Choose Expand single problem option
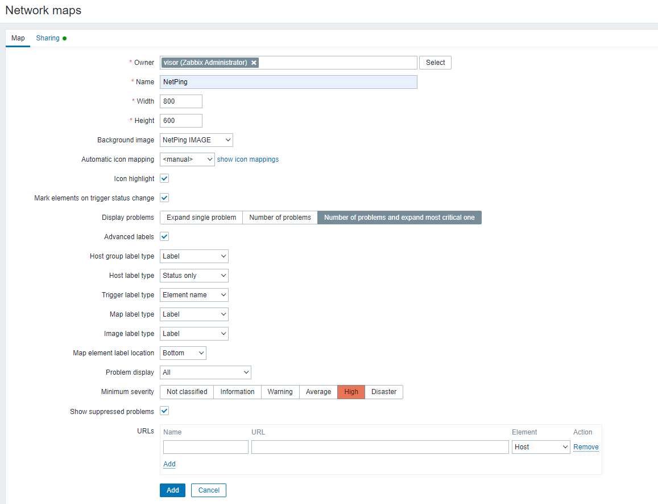This screenshot has height=504, width=658. coord(201,218)
